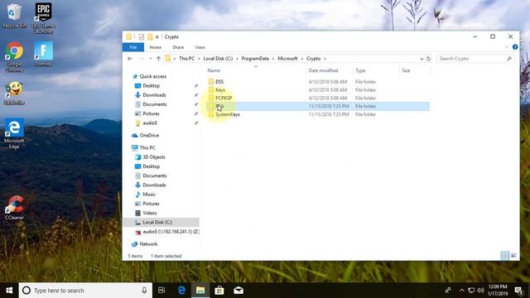Select Quick access in the navigation pane
The width and height of the screenshot is (530, 298).
click(x=152, y=76)
